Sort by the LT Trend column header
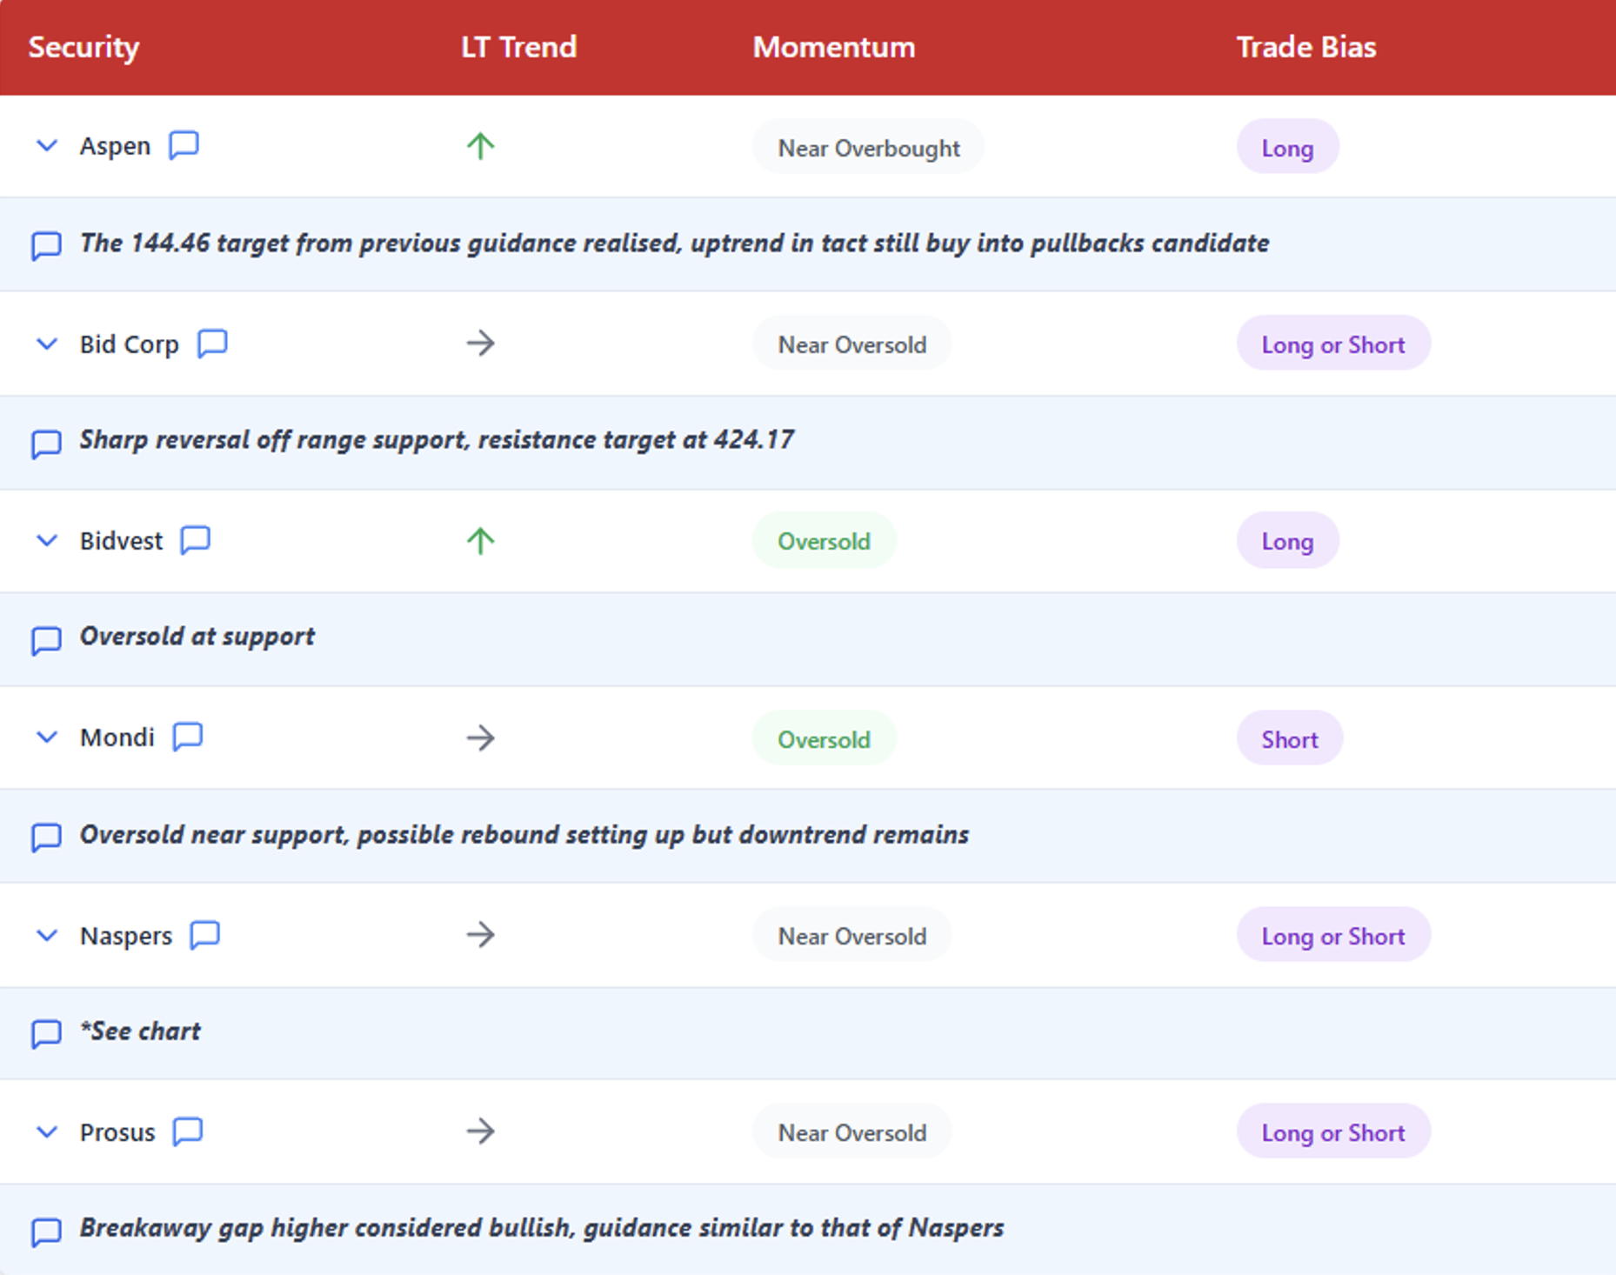This screenshot has height=1275, width=1616. [518, 47]
